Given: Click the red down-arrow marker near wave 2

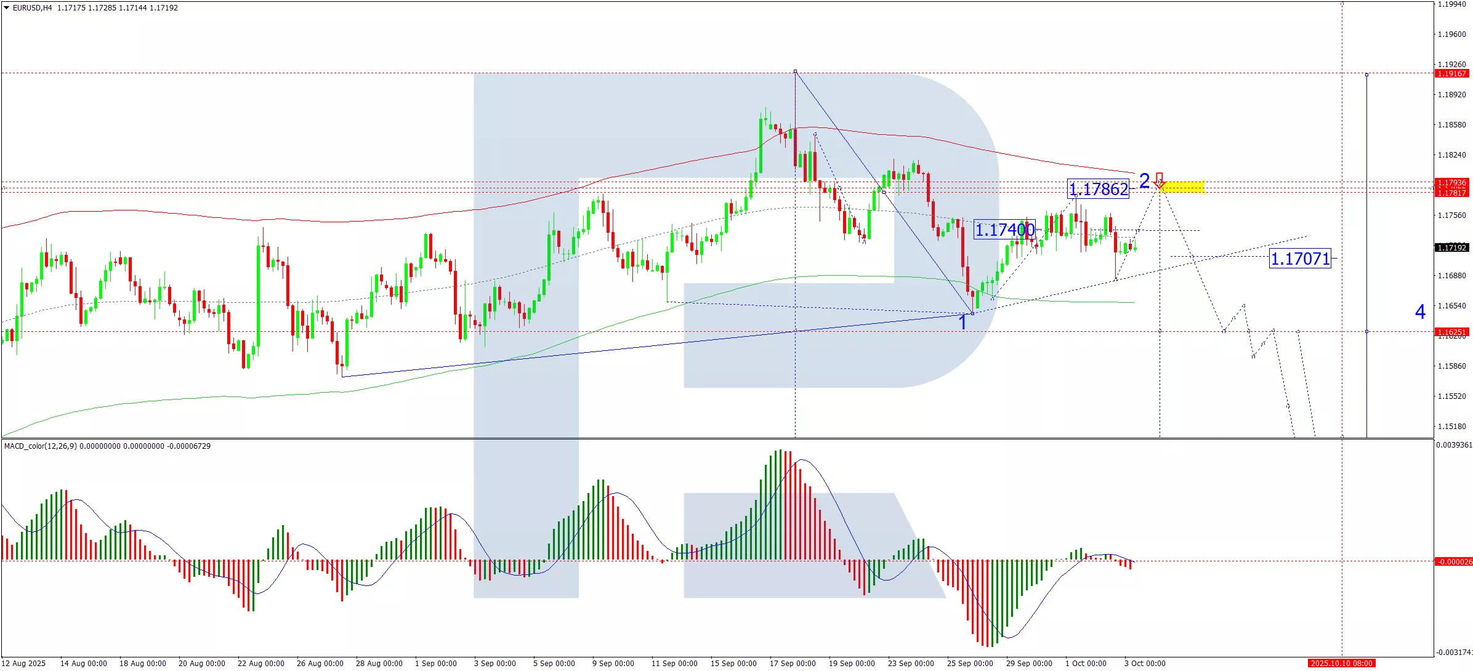Looking at the screenshot, I should click(x=1159, y=180).
